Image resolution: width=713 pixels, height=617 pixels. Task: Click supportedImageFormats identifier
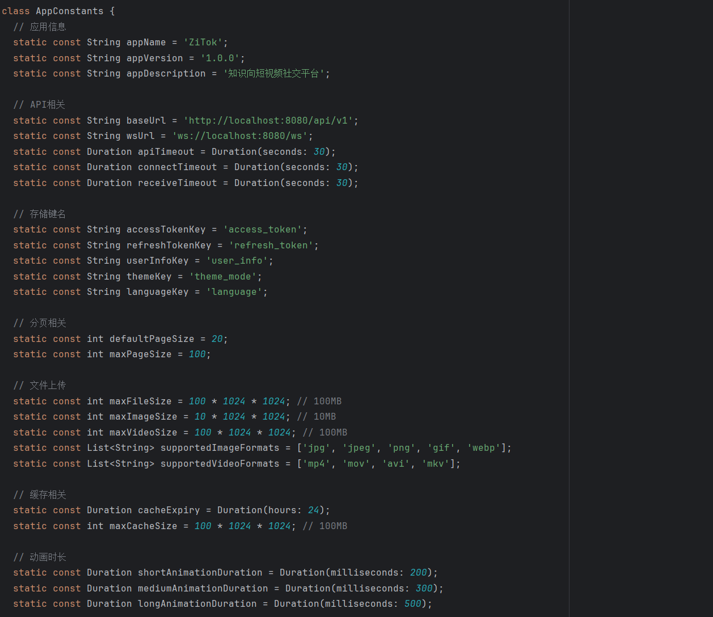click(220, 448)
